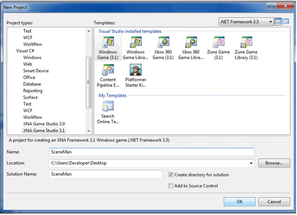Select Smart Device project type
This screenshot has height=215, width=297.
pos(36,71)
